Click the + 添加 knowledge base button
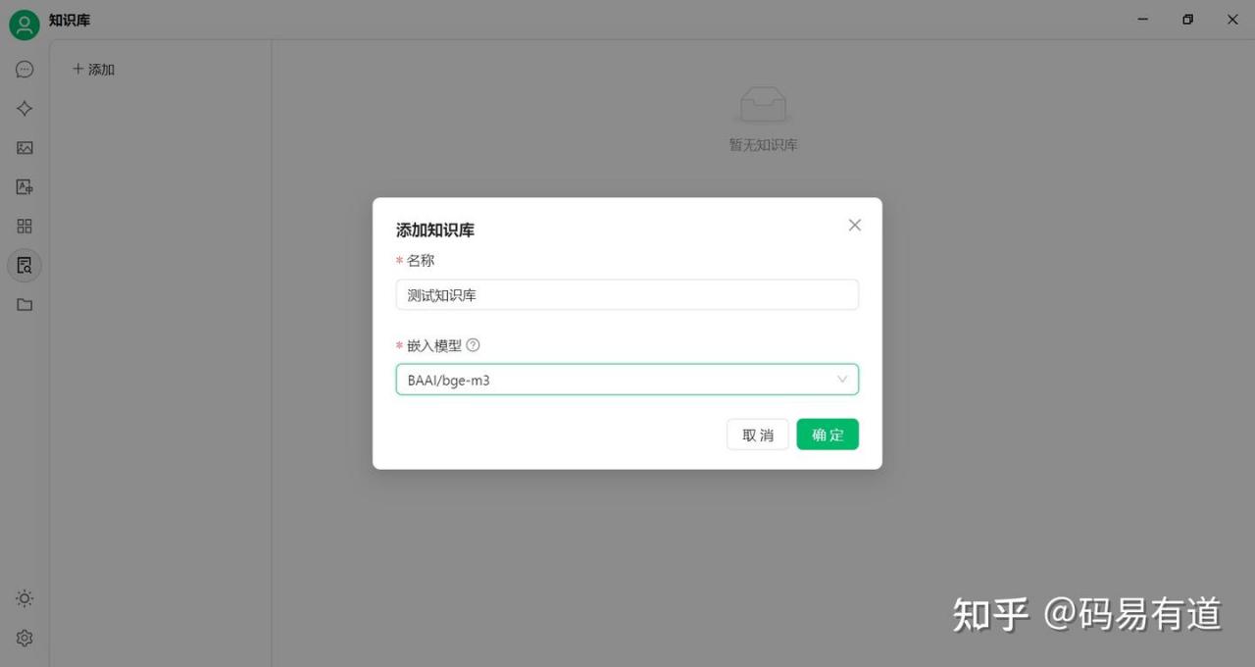Viewport: 1255px width, 667px height. point(94,70)
